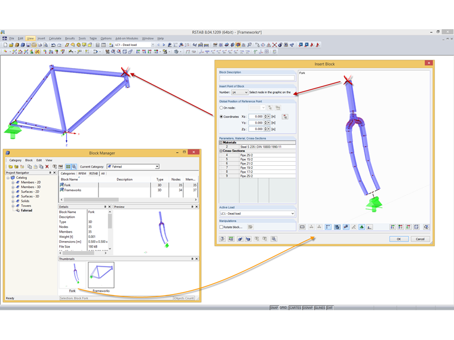Expand the Surfaces - 3D tree node

click(x=13, y=196)
